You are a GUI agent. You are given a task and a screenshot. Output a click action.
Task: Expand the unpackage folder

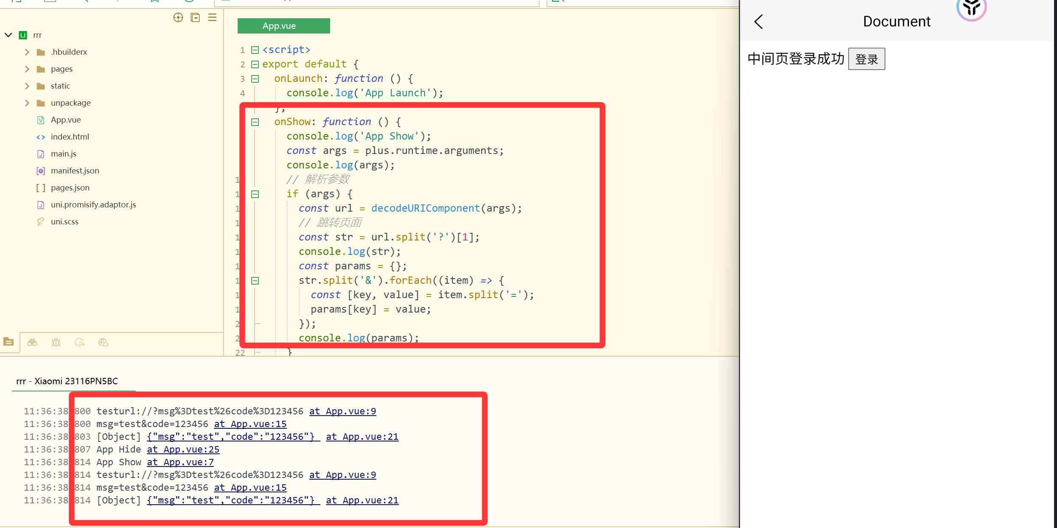(27, 103)
